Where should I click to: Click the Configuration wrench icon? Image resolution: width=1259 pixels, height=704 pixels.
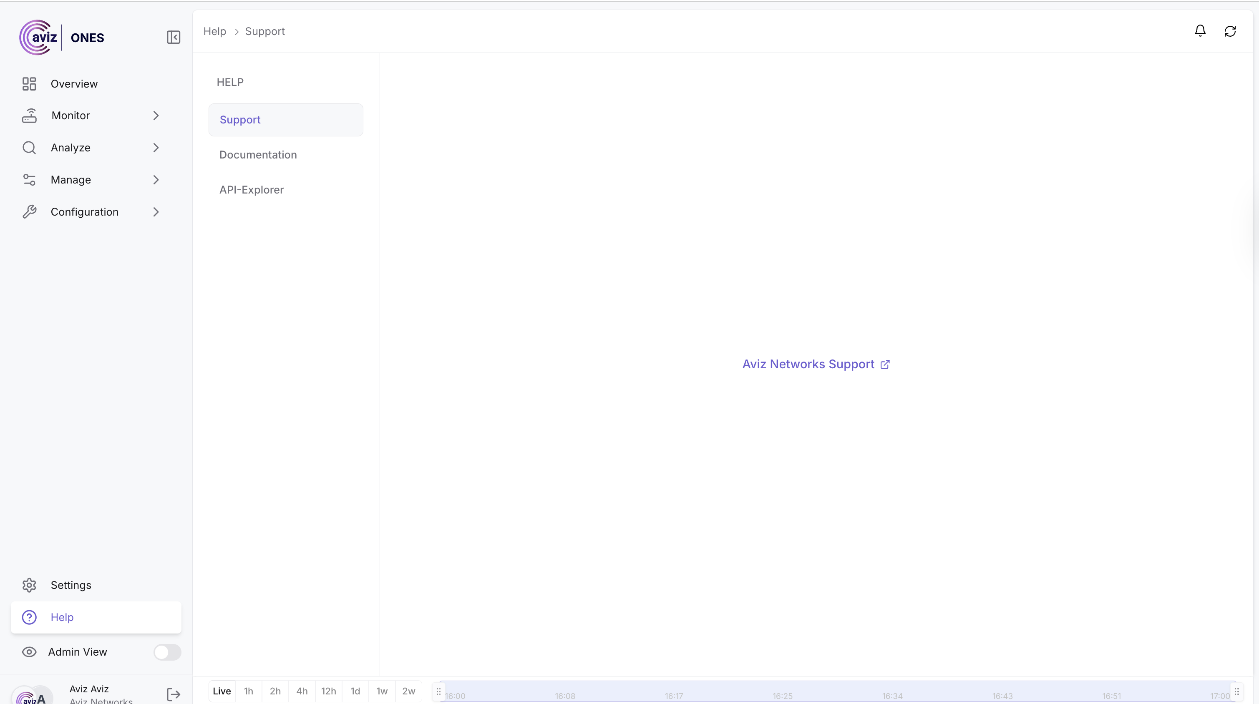tap(29, 211)
